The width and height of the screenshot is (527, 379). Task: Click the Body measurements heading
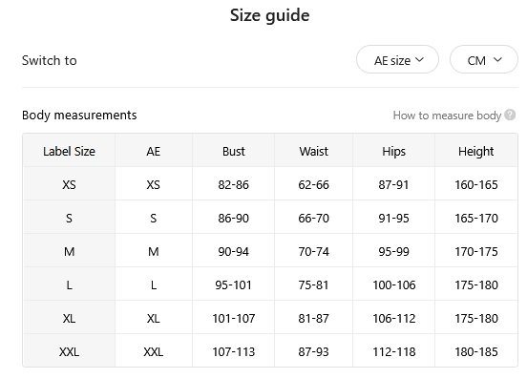(79, 115)
